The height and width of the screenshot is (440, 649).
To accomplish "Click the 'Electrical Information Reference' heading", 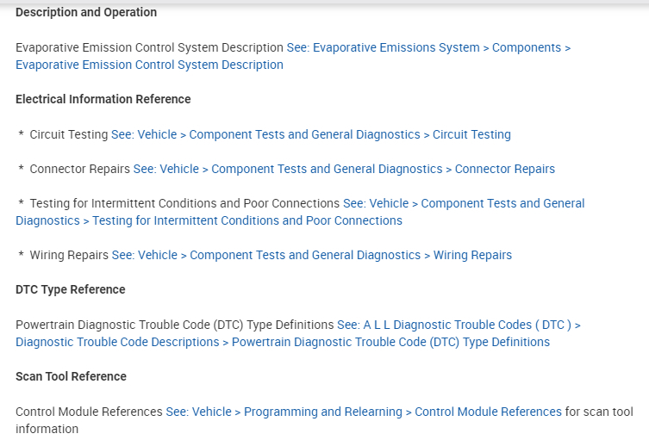I will pos(103,99).
